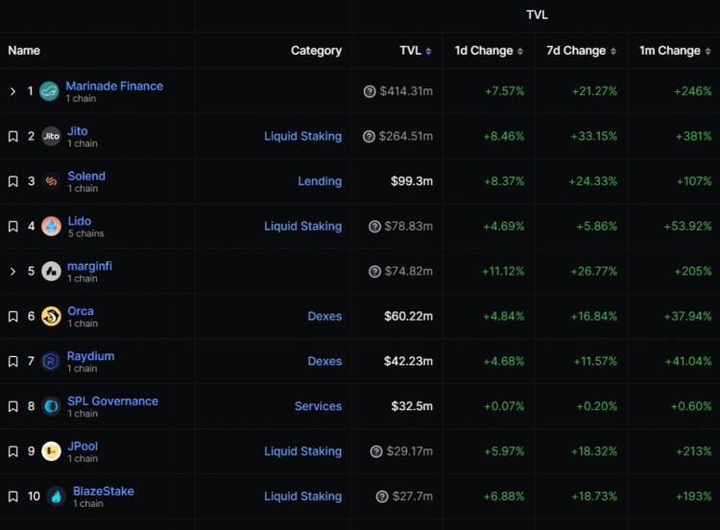Click the question mark icon beside $29.17m

[376, 451]
